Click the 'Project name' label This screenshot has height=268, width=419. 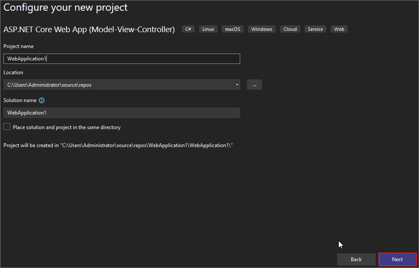[18, 46]
